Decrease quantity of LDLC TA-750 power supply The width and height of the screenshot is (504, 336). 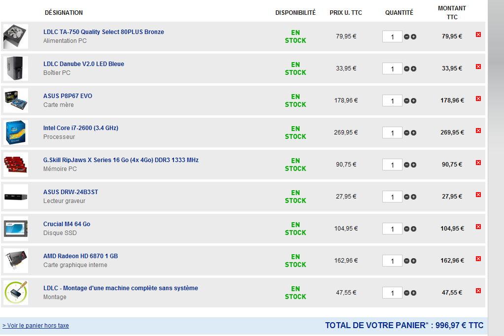tap(406, 36)
